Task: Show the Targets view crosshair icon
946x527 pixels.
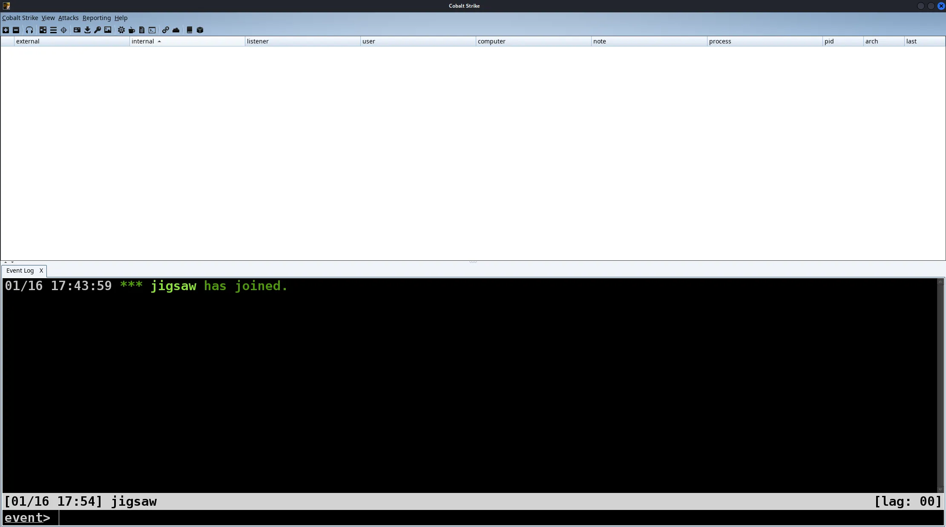Action: point(63,30)
